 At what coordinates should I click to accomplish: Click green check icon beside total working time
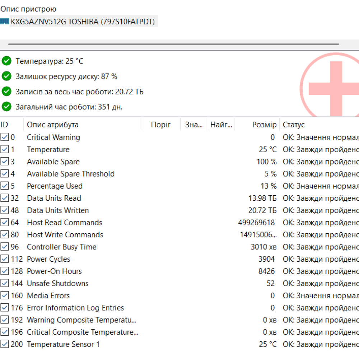pyautogui.click(x=6, y=107)
